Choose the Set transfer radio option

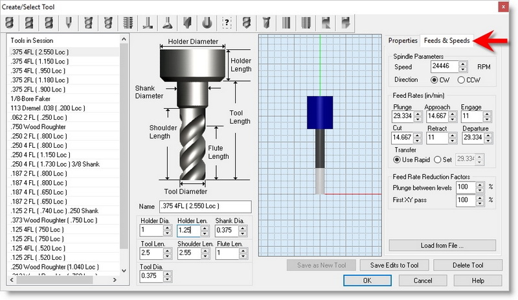pos(438,159)
